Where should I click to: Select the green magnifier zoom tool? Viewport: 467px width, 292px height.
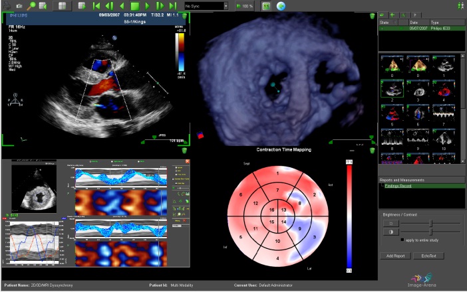click(31, 5)
